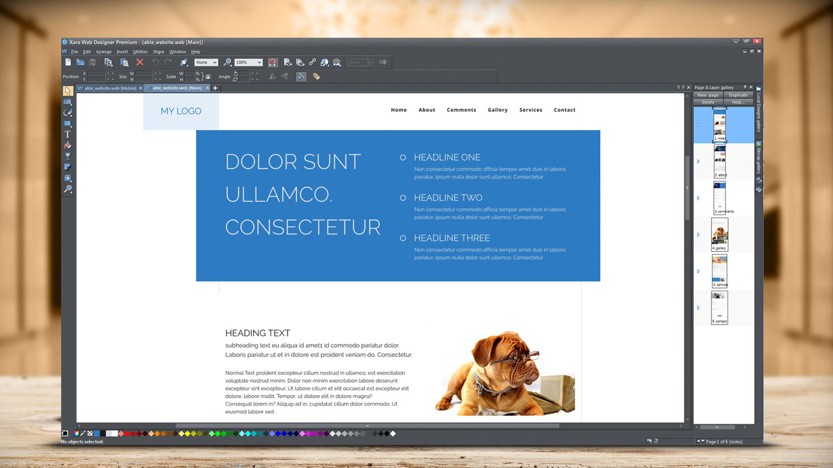
Task: Expand the 6. contact page layers
Action: click(x=698, y=308)
